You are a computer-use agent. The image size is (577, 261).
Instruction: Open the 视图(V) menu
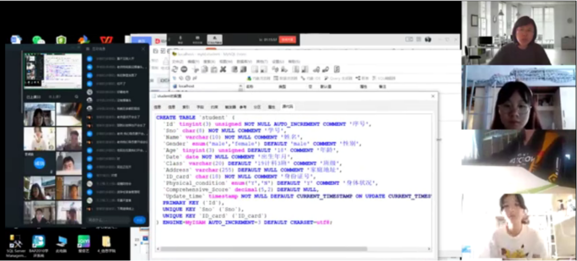225,62
